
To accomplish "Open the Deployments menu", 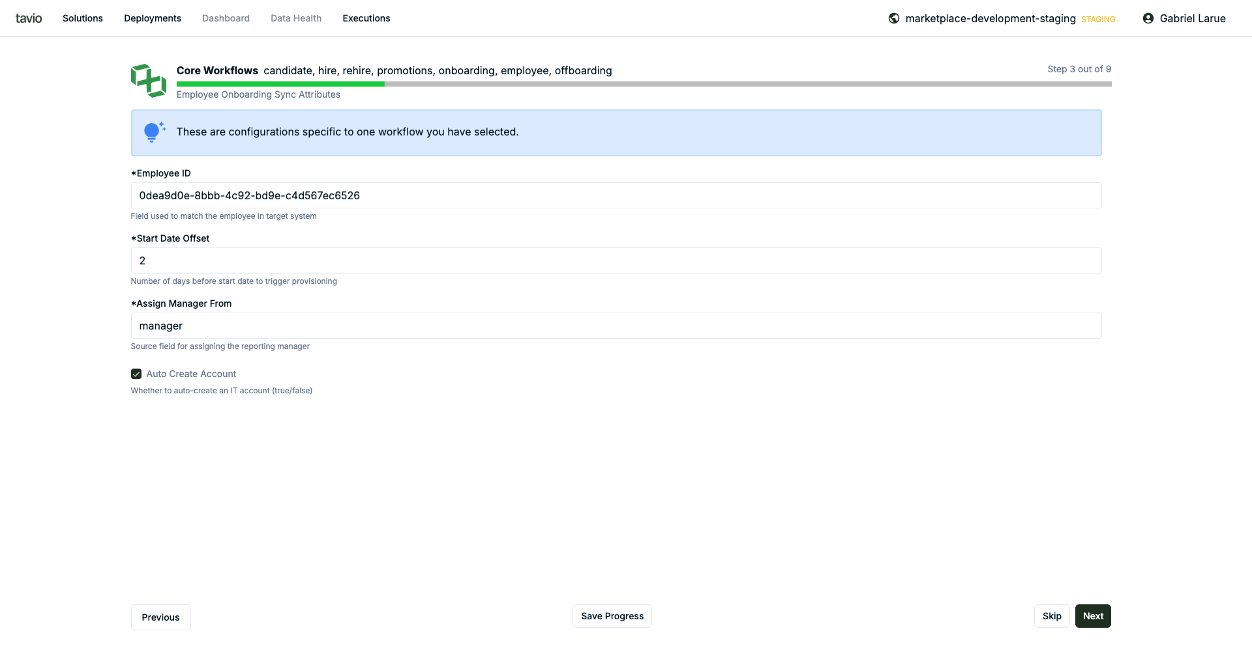I will [x=153, y=18].
